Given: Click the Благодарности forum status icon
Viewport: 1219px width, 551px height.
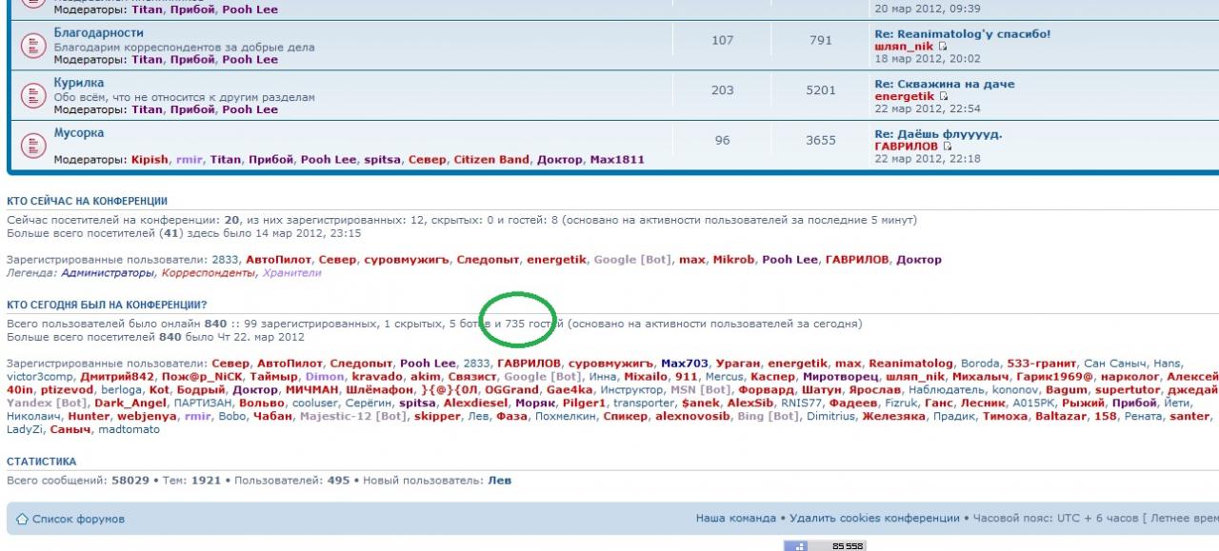Looking at the screenshot, I should point(34,46).
